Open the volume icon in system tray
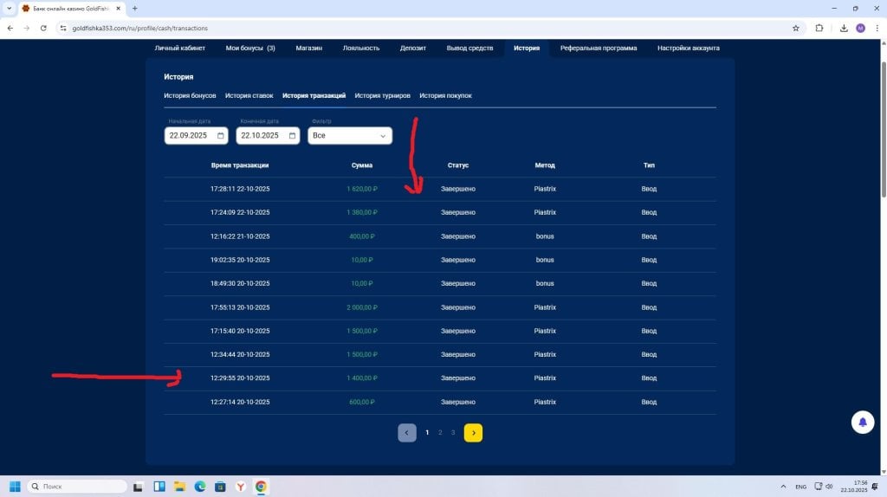Viewport: 887px width, 497px height. (829, 487)
